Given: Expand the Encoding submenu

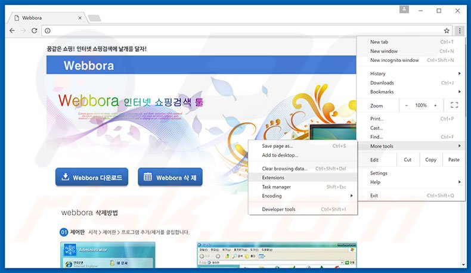Looking at the screenshot, I should coord(303,196).
